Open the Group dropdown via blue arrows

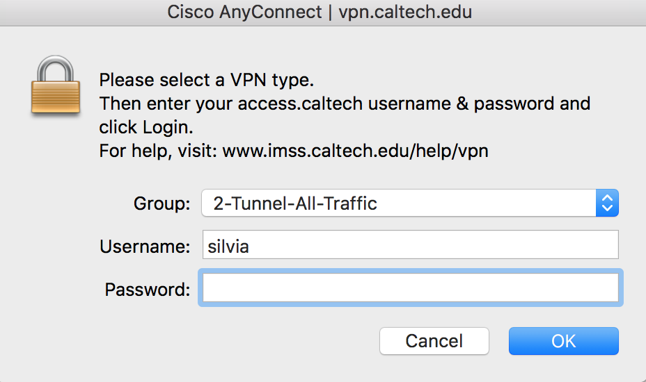click(607, 204)
